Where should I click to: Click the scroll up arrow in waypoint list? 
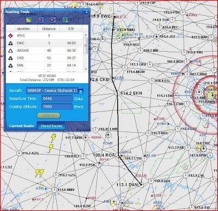[86, 35]
